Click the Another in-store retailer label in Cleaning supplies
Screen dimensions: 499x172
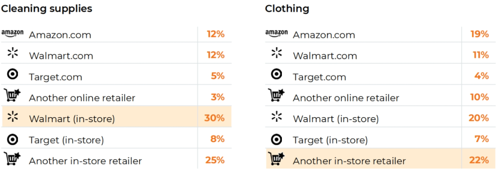tap(85, 161)
